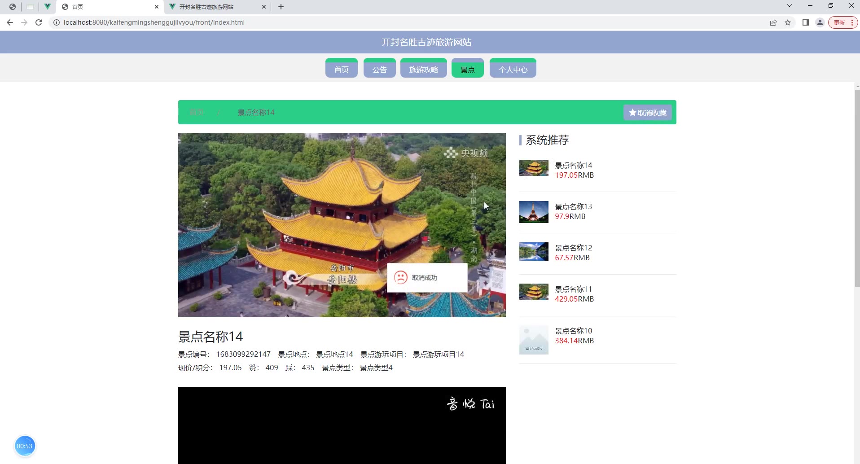This screenshot has width=860, height=464.
Task: Close the 首页 browser tab
Action: pyautogui.click(x=156, y=7)
